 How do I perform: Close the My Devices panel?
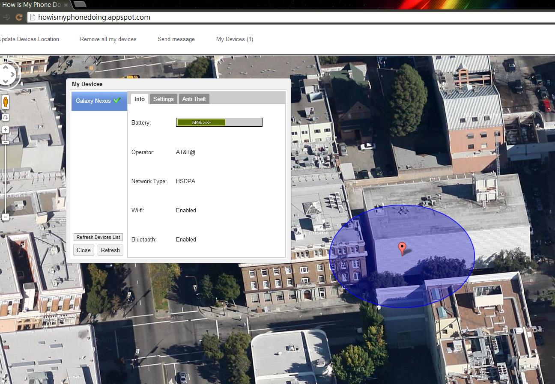[84, 250]
